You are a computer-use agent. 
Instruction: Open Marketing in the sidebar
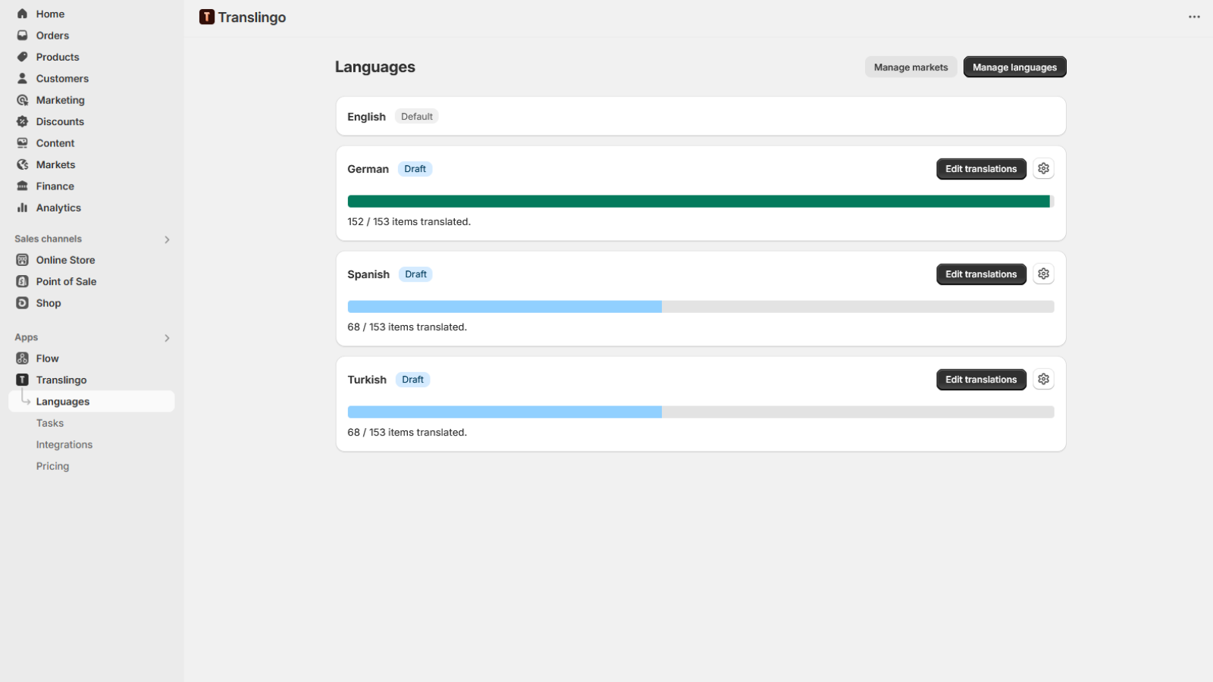(61, 100)
